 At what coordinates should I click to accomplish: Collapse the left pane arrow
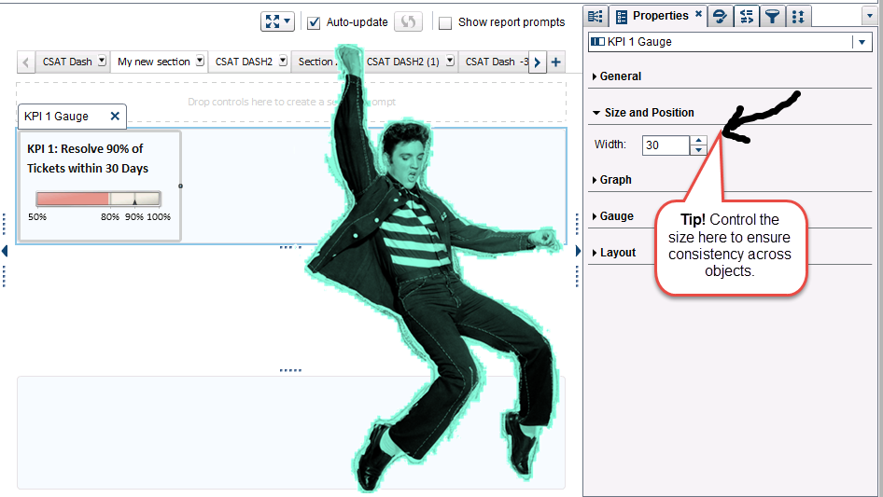pyautogui.click(x=5, y=251)
